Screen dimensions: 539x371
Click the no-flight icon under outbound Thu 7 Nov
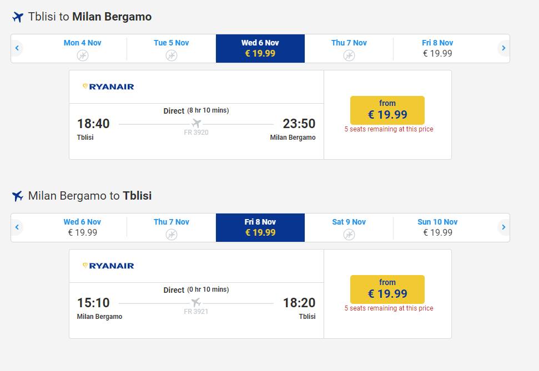coord(349,55)
